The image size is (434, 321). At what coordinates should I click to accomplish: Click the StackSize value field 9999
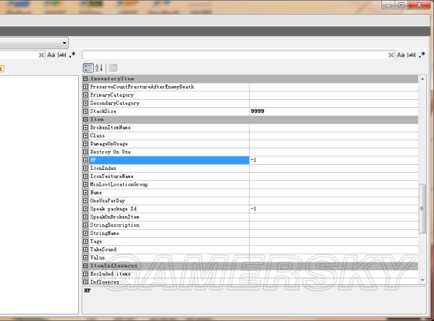333,111
